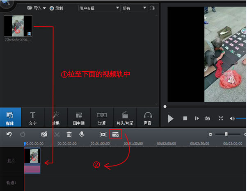Select the video clip on 影片 track
247x191 pixels.
click(x=32, y=161)
